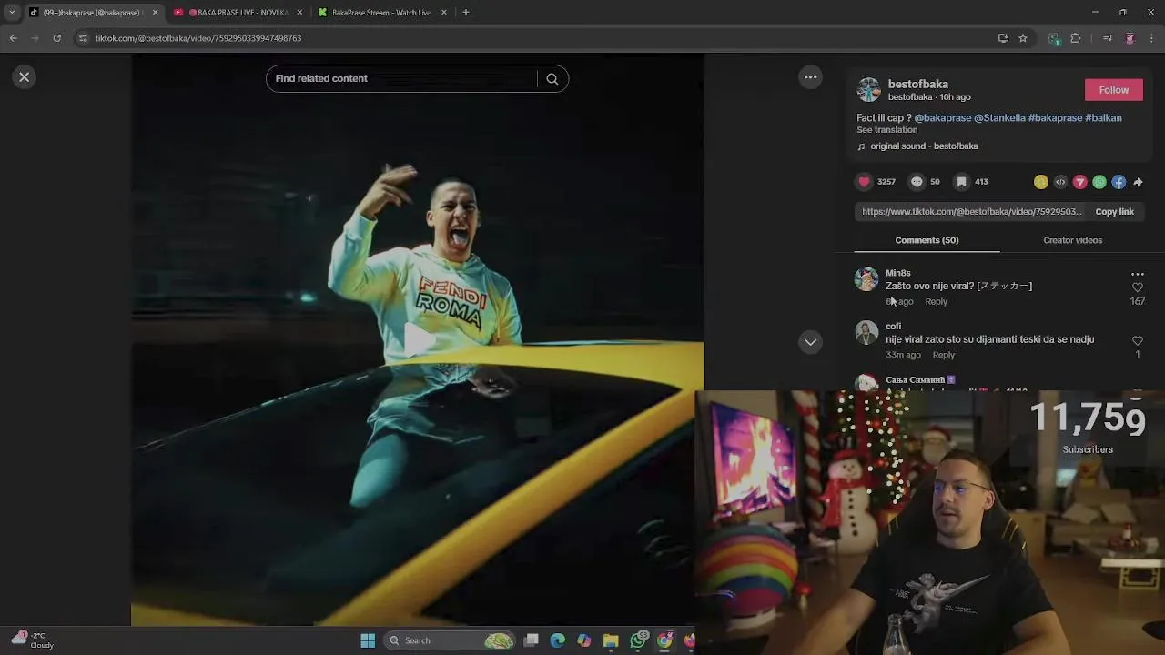Viewport: 1165px width, 655px height.
Task: Switch to BAKA PRASE LIVE browser tab
Action: 238,13
